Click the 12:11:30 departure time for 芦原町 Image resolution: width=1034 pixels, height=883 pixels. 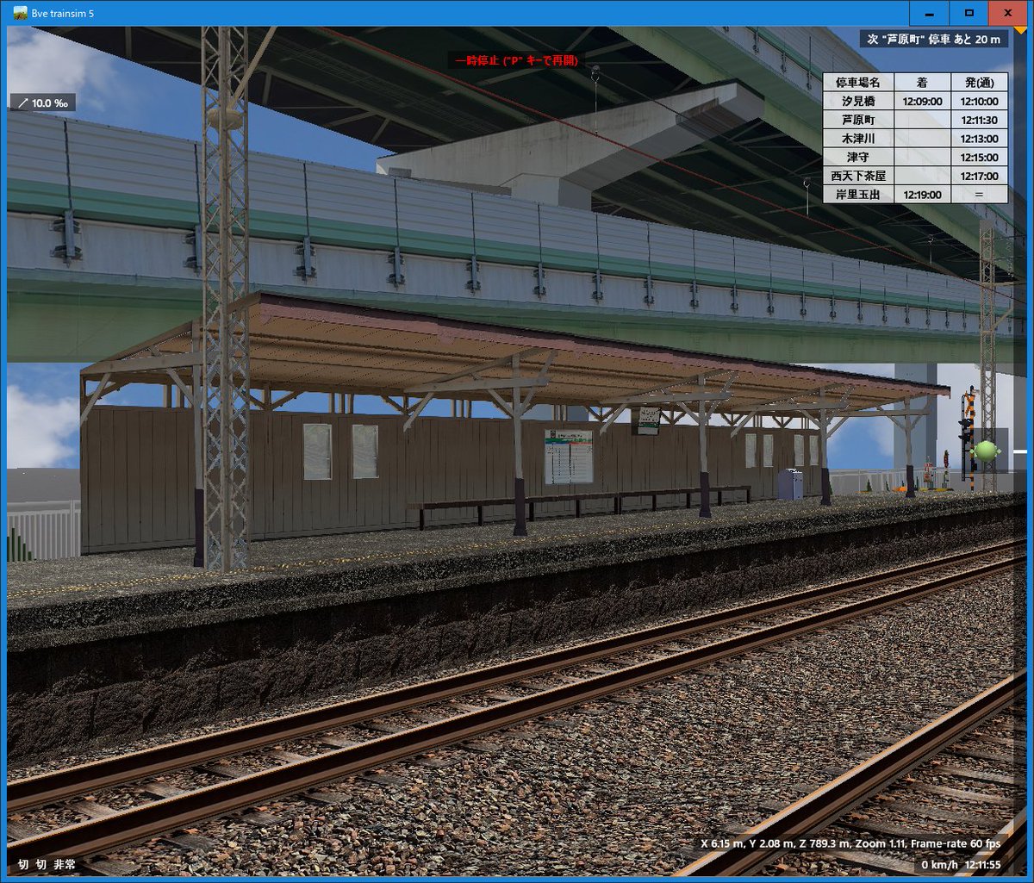tap(981, 120)
